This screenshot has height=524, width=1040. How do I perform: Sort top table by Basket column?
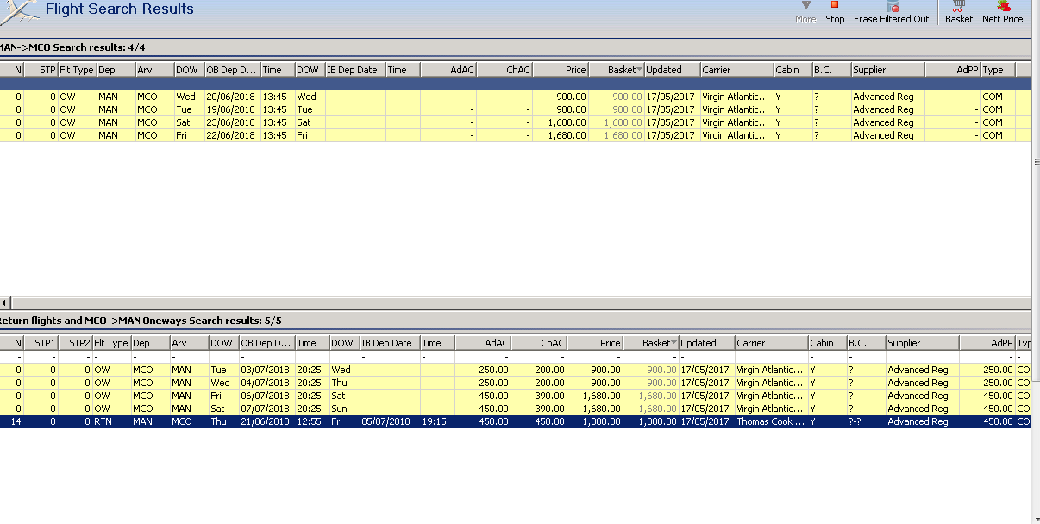[616, 70]
